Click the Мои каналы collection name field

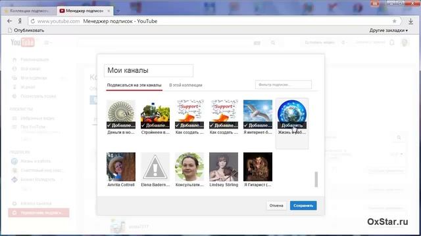(149, 70)
